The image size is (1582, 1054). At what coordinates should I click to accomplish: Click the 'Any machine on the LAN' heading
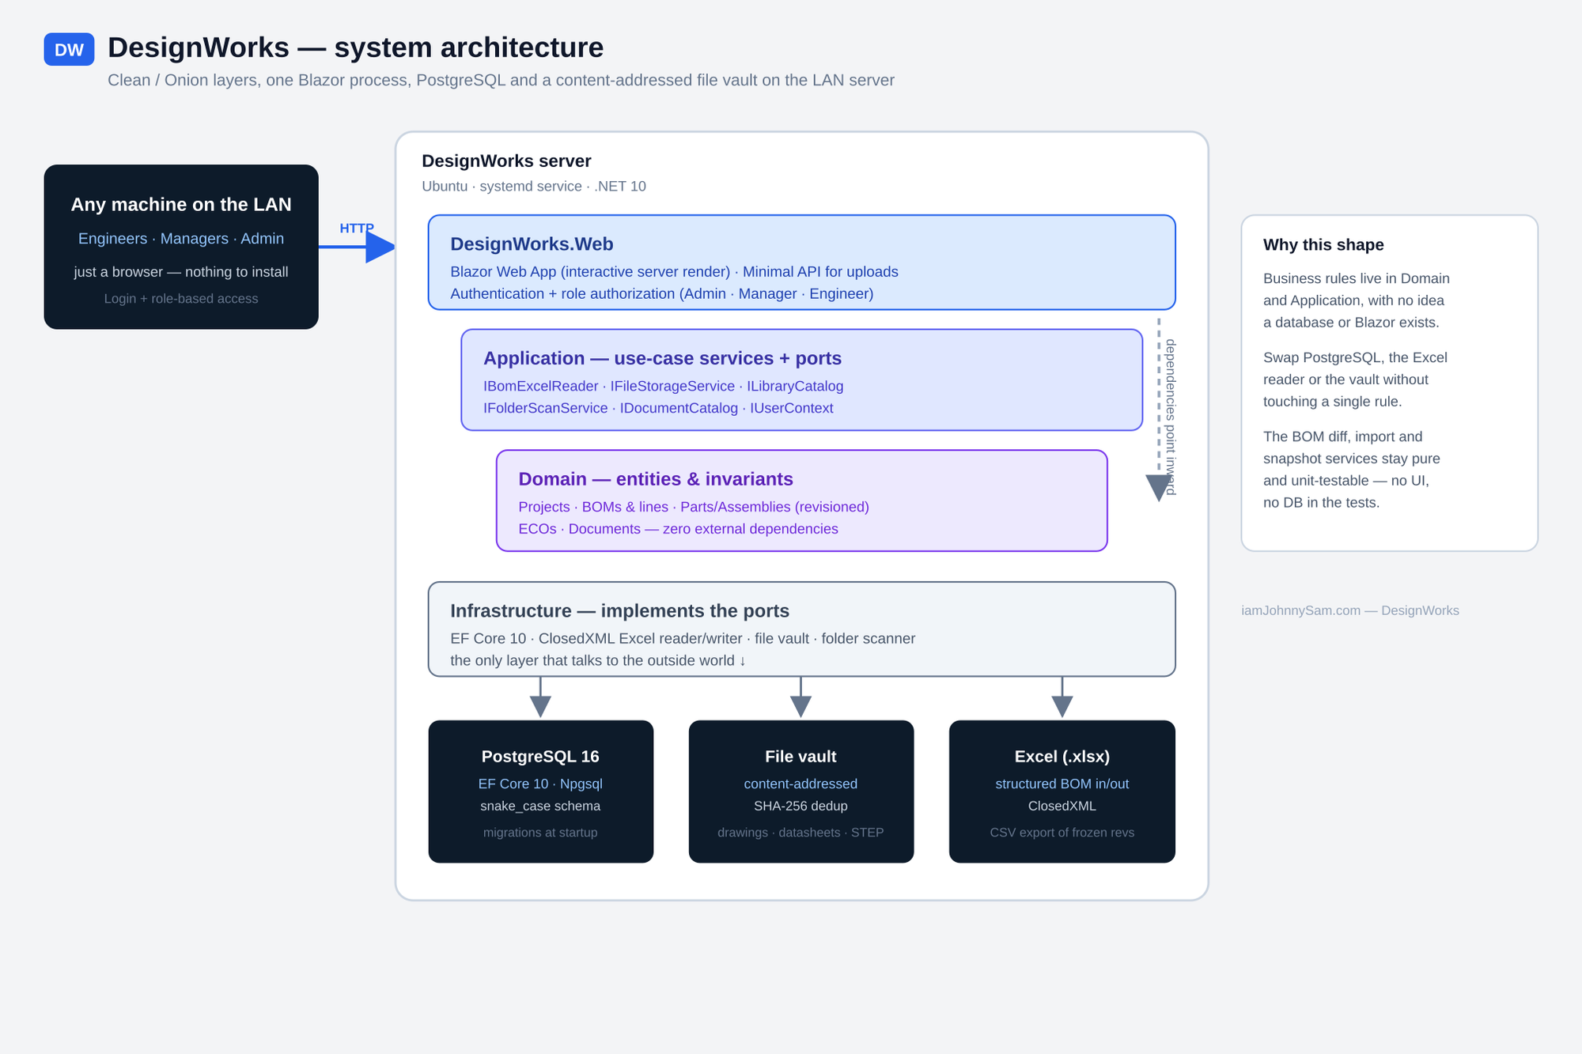click(181, 204)
